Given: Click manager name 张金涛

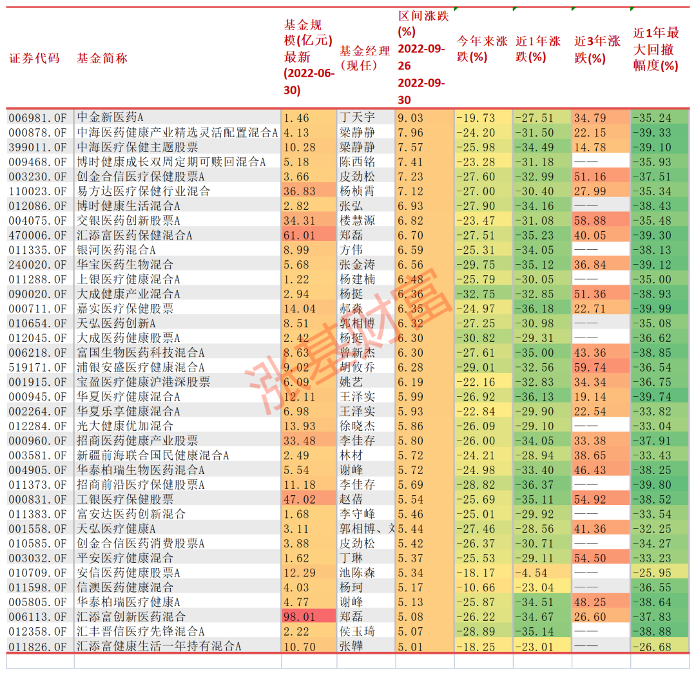Looking at the screenshot, I should (x=357, y=264).
